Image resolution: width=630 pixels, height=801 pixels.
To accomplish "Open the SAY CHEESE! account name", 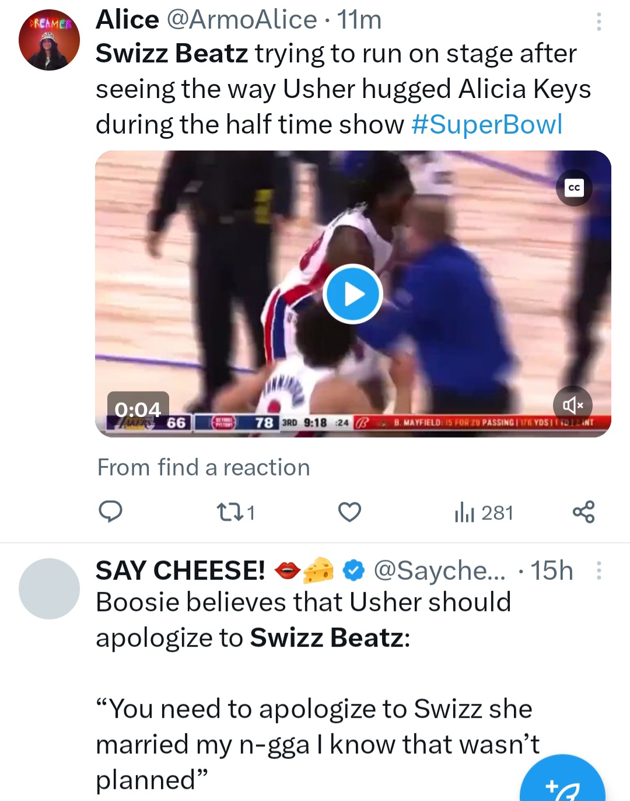I will coord(180,571).
